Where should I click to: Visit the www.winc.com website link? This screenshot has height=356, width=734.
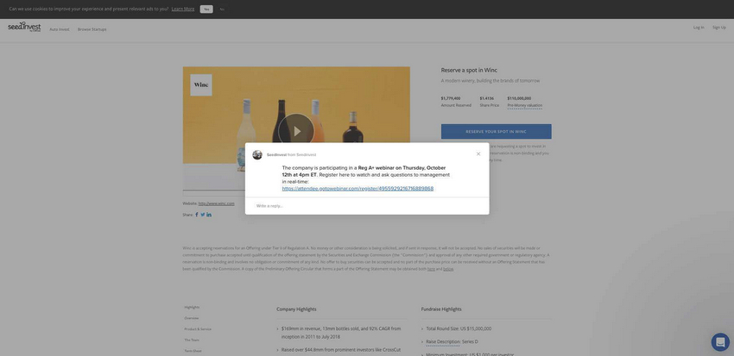click(216, 203)
